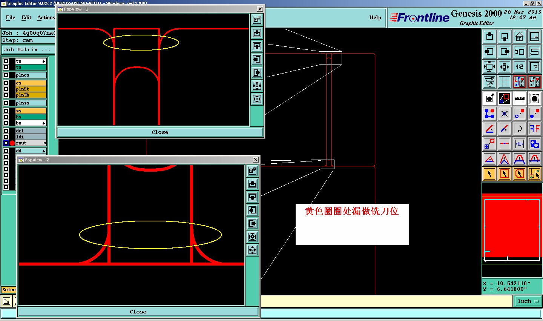Expand the arrow on layer to
This screenshot has height=321, width=543.
(44, 61)
